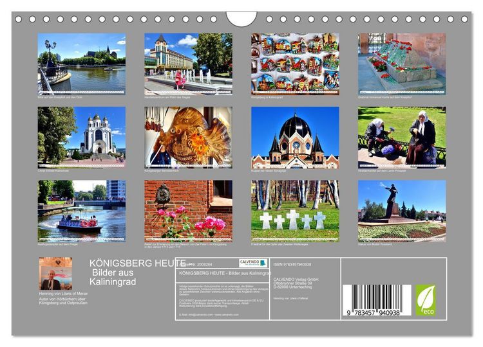This screenshot has width=483, height=347.
Task: Click the 'KÖNIGSBERG HEUTE' large title
Action: (x=138, y=263)
